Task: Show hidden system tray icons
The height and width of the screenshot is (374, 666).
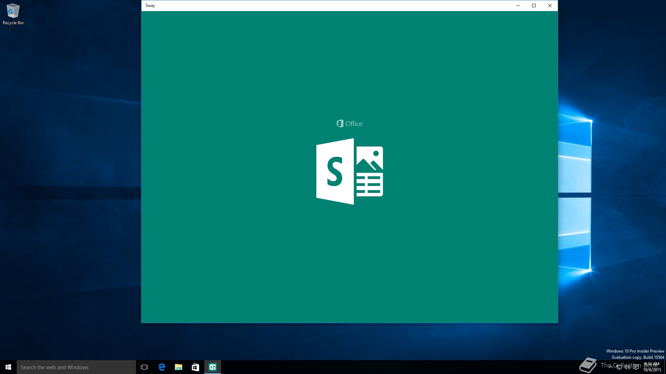Action: pyautogui.click(x=610, y=367)
